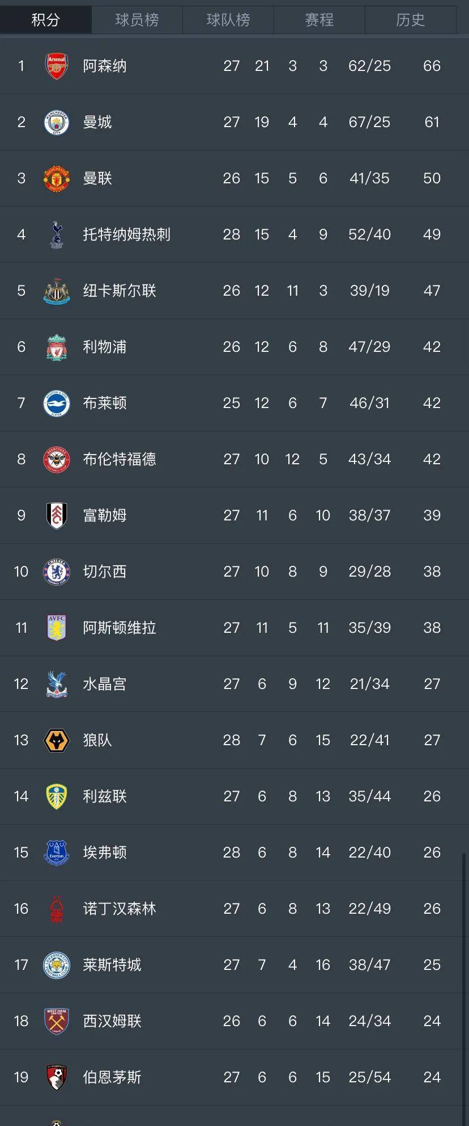This screenshot has height=1126, width=469.
Task: Tap the Leeds United crest icon
Action: (x=57, y=796)
